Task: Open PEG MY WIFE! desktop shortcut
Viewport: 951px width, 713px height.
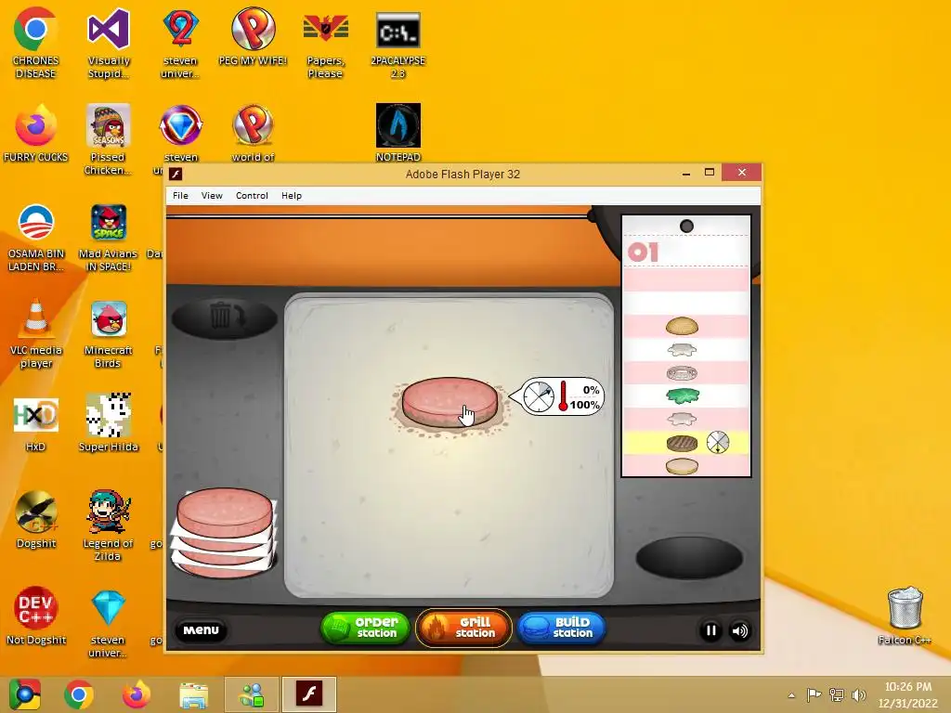Action: (253, 36)
